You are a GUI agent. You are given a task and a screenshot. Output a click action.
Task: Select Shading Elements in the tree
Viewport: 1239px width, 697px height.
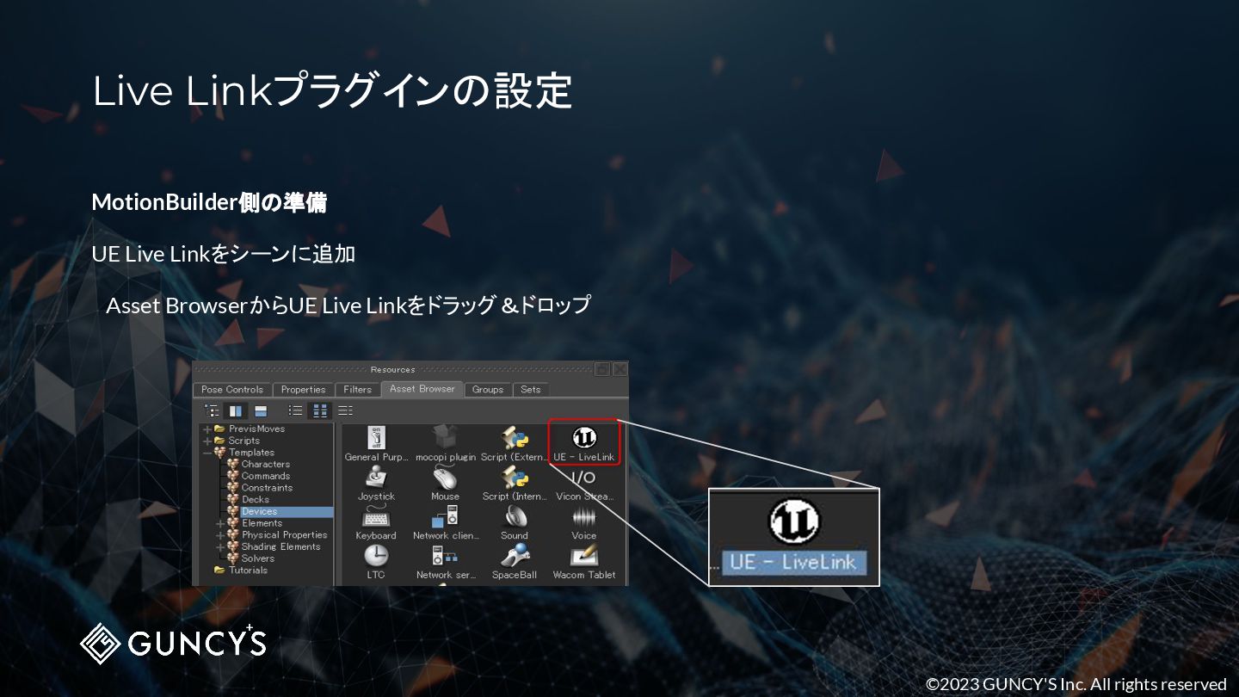coord(280,547)
